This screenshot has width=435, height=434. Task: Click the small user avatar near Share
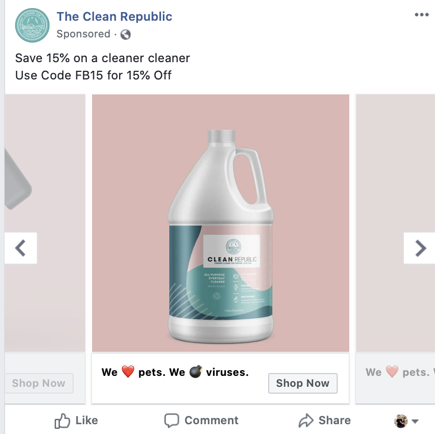coord(401,421)
